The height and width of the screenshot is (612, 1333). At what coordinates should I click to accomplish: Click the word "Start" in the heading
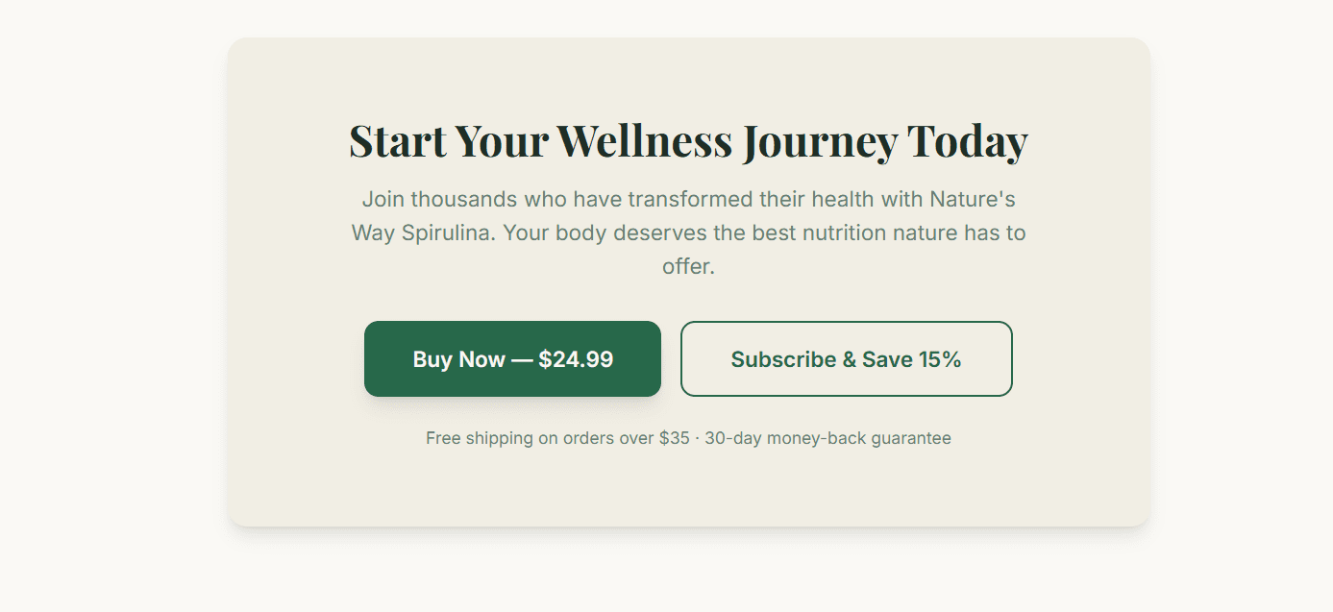[x=398, y=140]
